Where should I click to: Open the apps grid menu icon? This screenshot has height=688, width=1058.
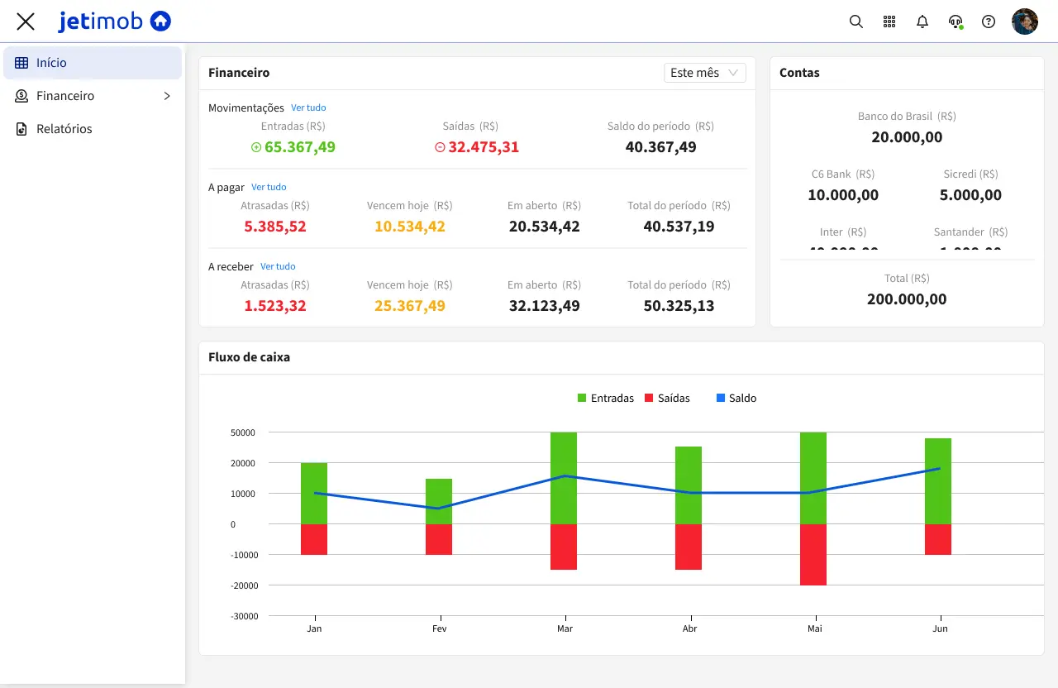point(889,21)
